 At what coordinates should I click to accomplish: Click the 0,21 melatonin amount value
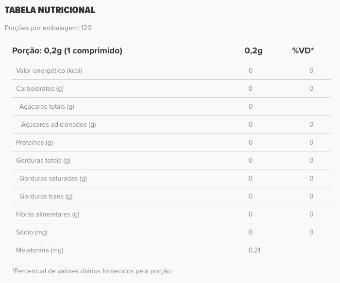tap(255, 250)
